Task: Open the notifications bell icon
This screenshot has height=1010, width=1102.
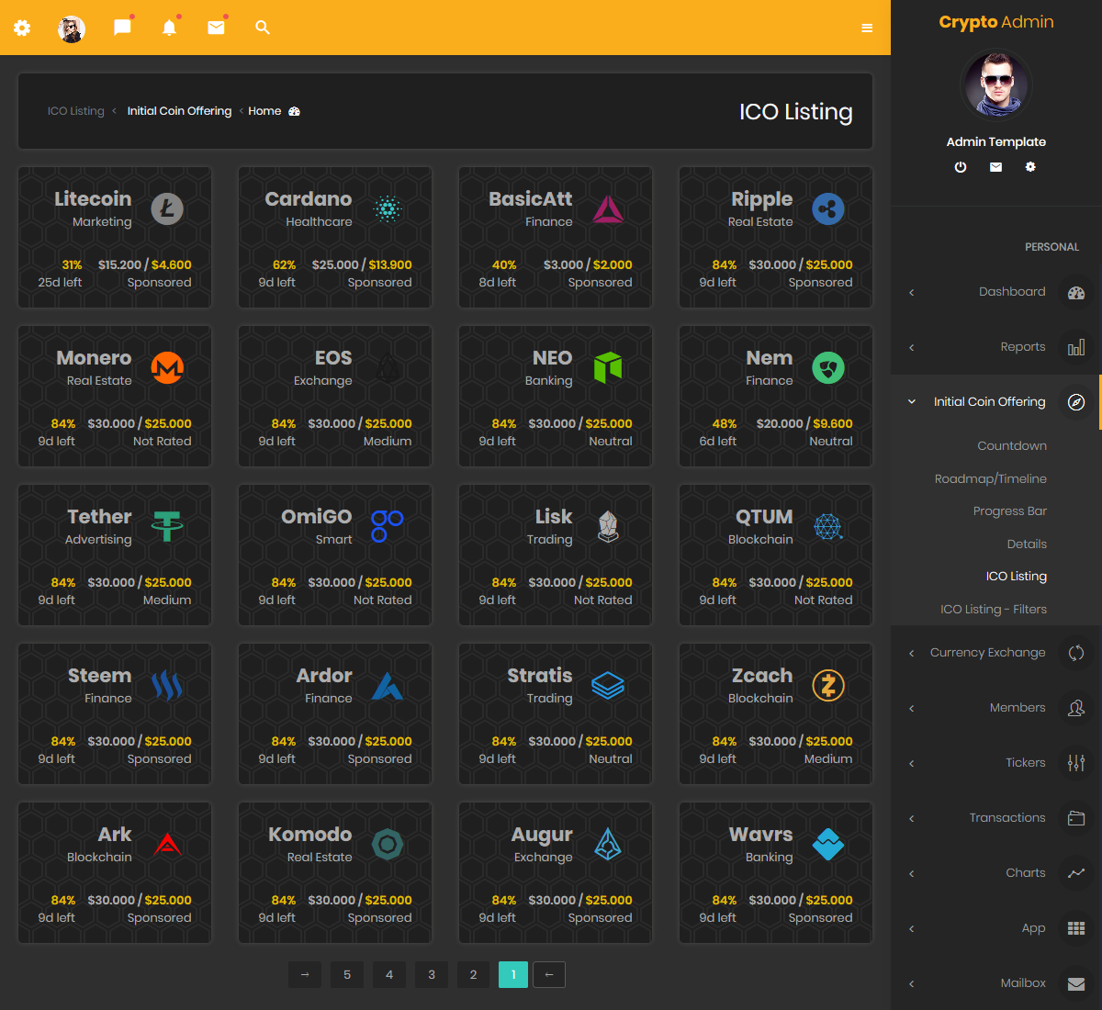Action: (169, 28)
